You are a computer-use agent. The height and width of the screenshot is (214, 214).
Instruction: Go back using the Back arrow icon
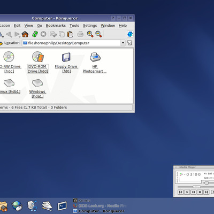coord(9,34)
